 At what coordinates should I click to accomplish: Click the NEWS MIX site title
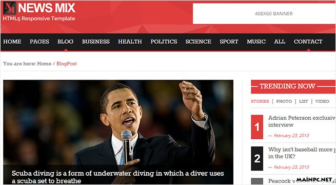tap(47, 8)
